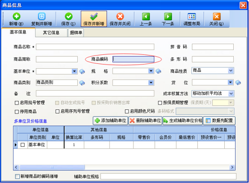
Task: Click the 复制并新增 toolbar icon
Action: tap(42, 16)
